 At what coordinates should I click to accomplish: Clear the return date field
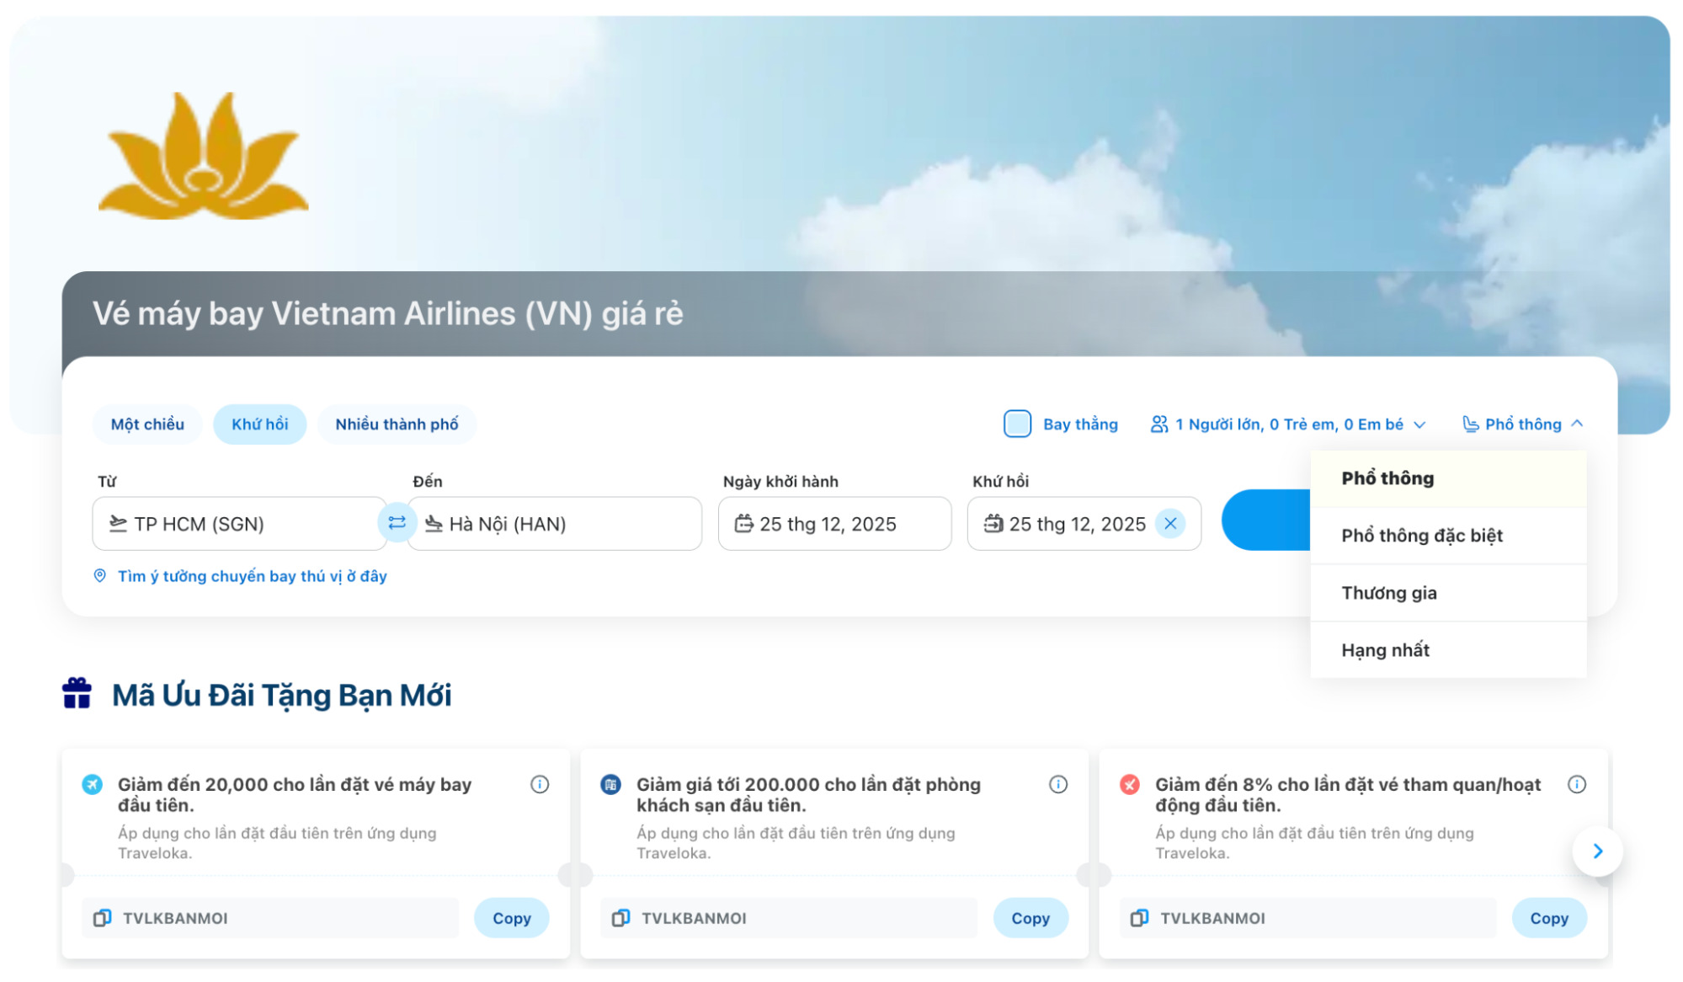(x=1169, y=523)
